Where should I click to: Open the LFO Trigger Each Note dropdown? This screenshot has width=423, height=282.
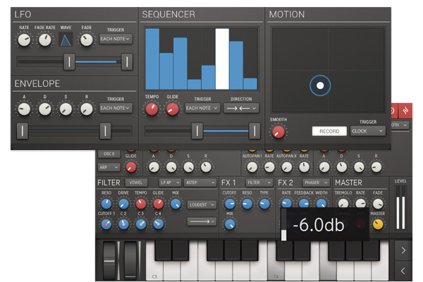(116, 39)
